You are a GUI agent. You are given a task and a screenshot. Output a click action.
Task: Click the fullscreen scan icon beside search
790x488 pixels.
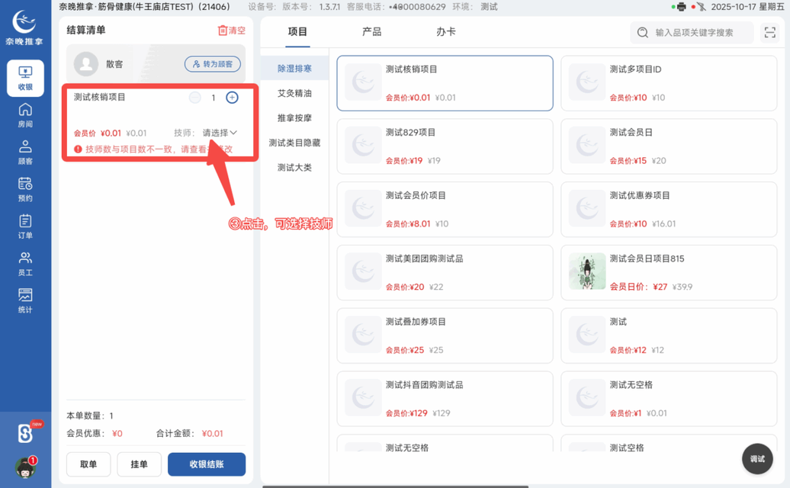click(x=769, y=33)
